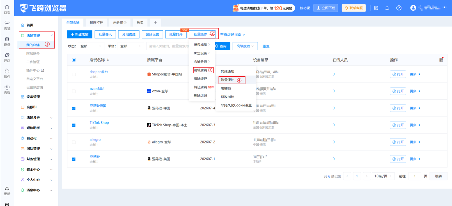Expand the 自动化 sidebar section
452x206 pixels.
pos(51,139)
